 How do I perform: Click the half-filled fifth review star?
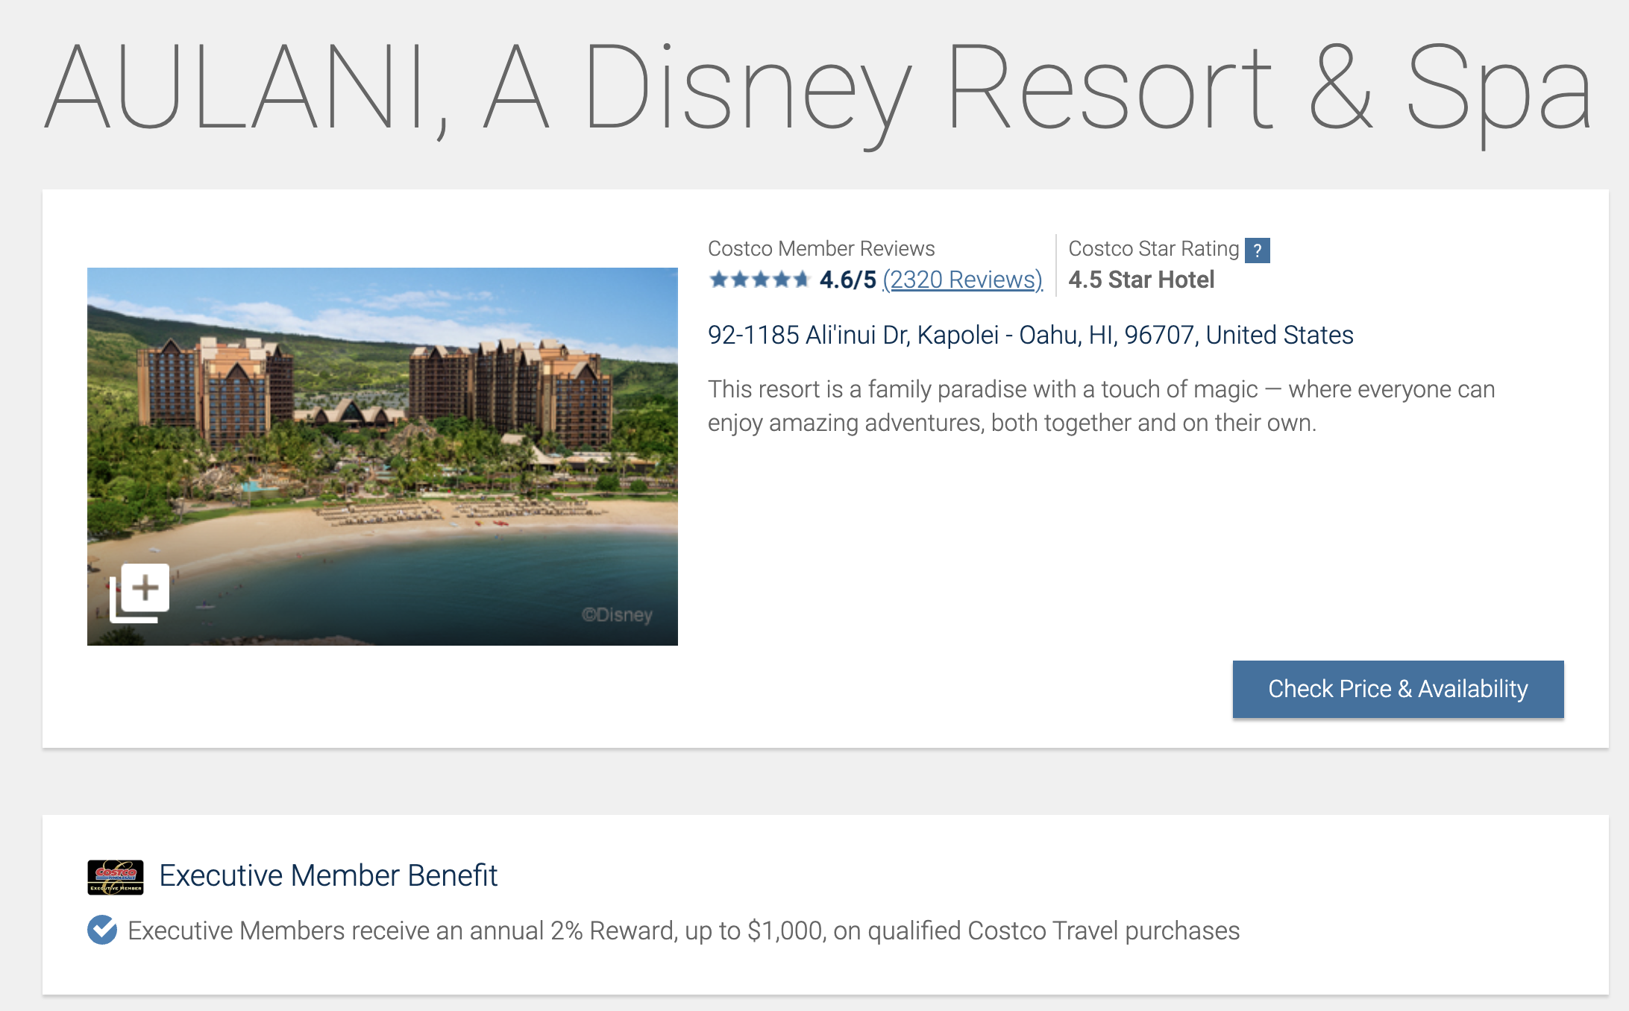[801, 280]
